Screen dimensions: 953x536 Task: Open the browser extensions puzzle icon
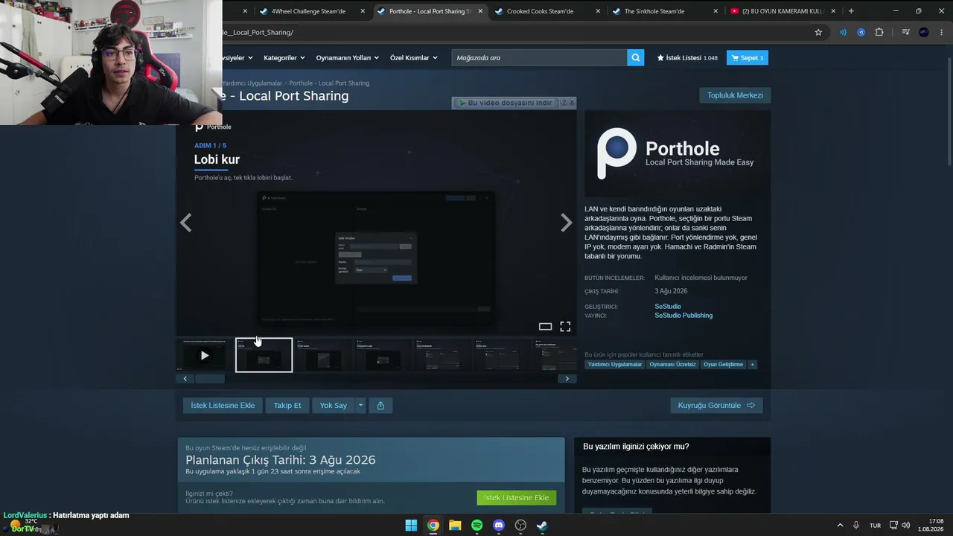pos(879,32)
